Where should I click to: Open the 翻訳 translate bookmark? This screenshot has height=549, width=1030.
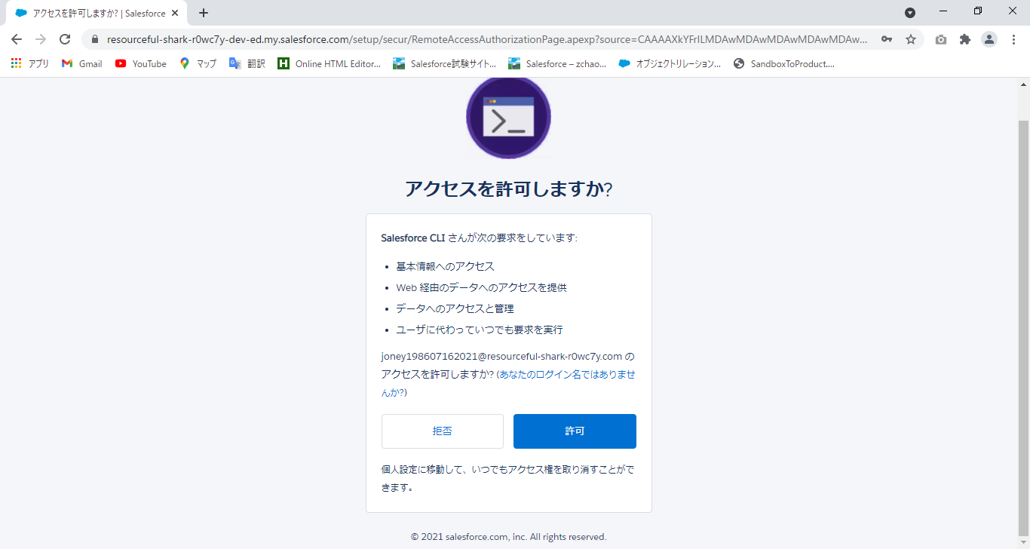point(248,63)
